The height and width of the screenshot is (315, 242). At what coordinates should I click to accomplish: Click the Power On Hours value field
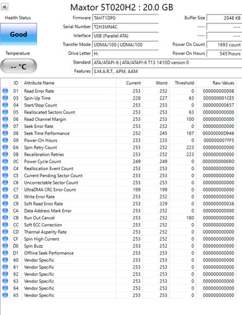click(224, 54)
